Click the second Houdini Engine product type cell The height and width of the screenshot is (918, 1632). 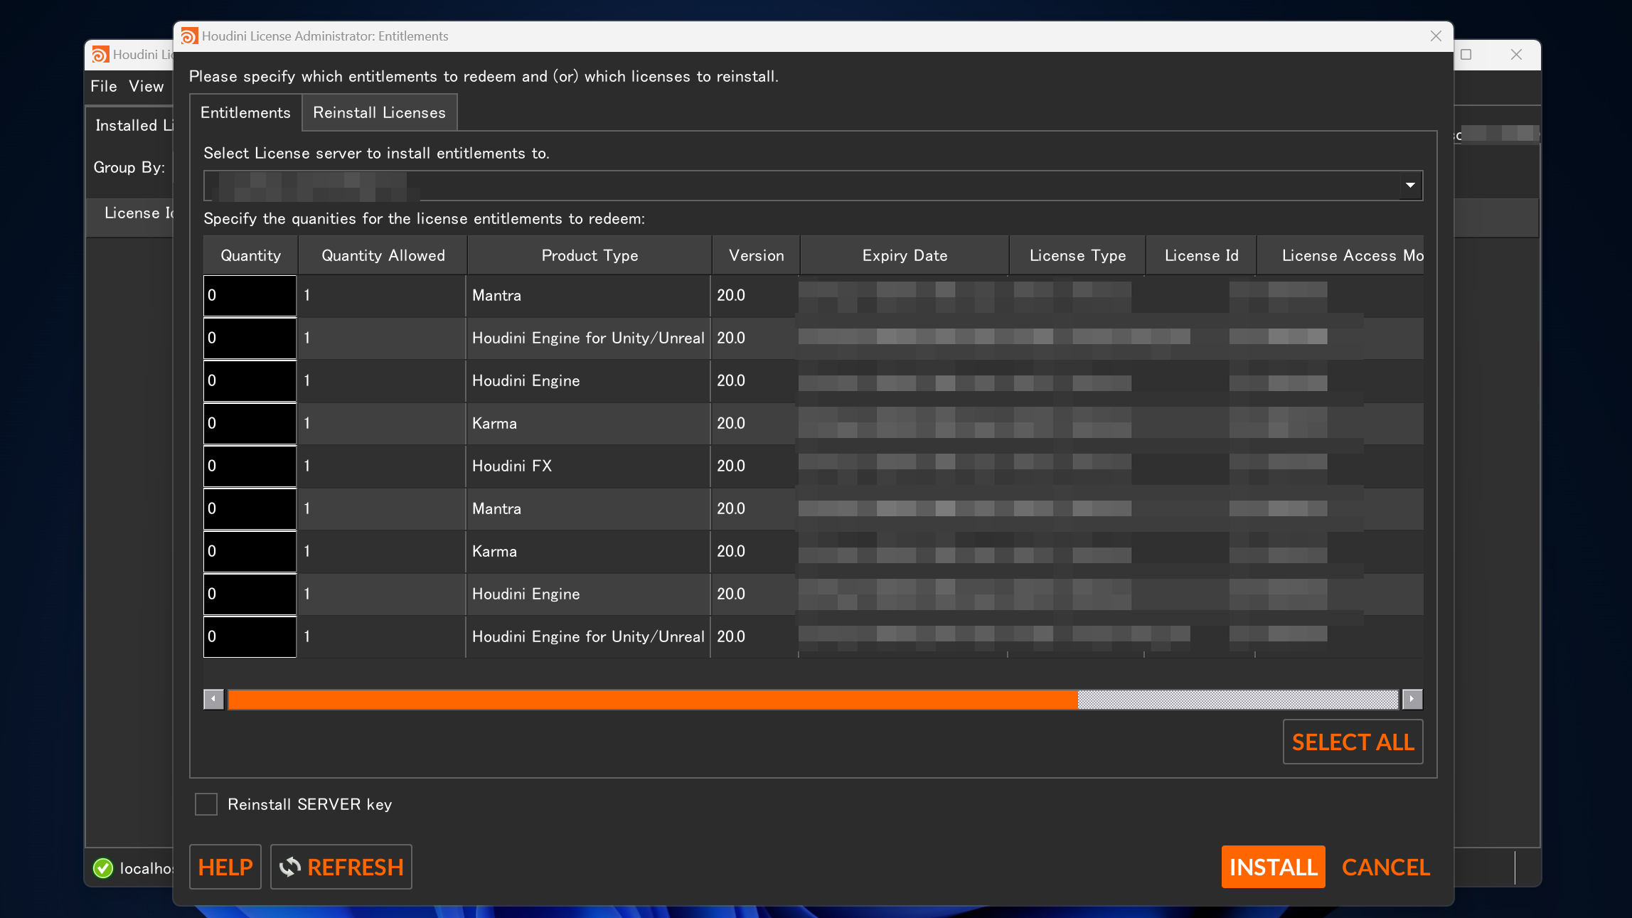(588, 594)
